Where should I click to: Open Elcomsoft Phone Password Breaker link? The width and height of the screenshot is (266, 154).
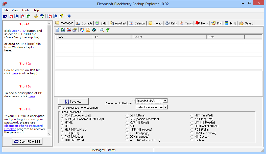23,128
